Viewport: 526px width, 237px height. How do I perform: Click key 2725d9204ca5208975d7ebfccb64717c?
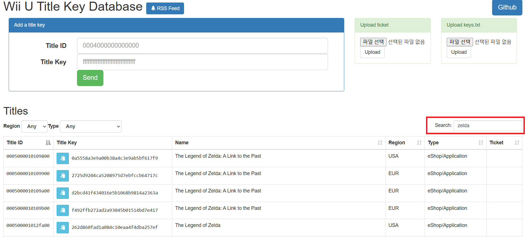click(x=115, y=176)
